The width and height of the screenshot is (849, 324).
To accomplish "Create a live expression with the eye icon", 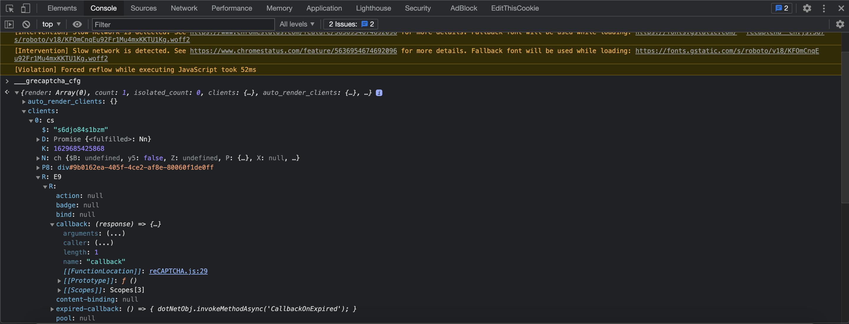I will click(77, 24).
